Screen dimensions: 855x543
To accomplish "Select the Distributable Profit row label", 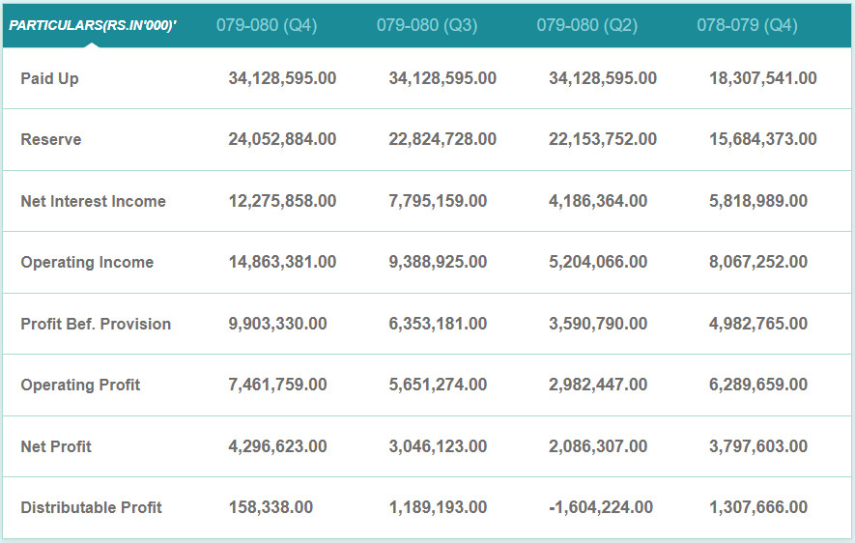I will click(x=92, y=507).
